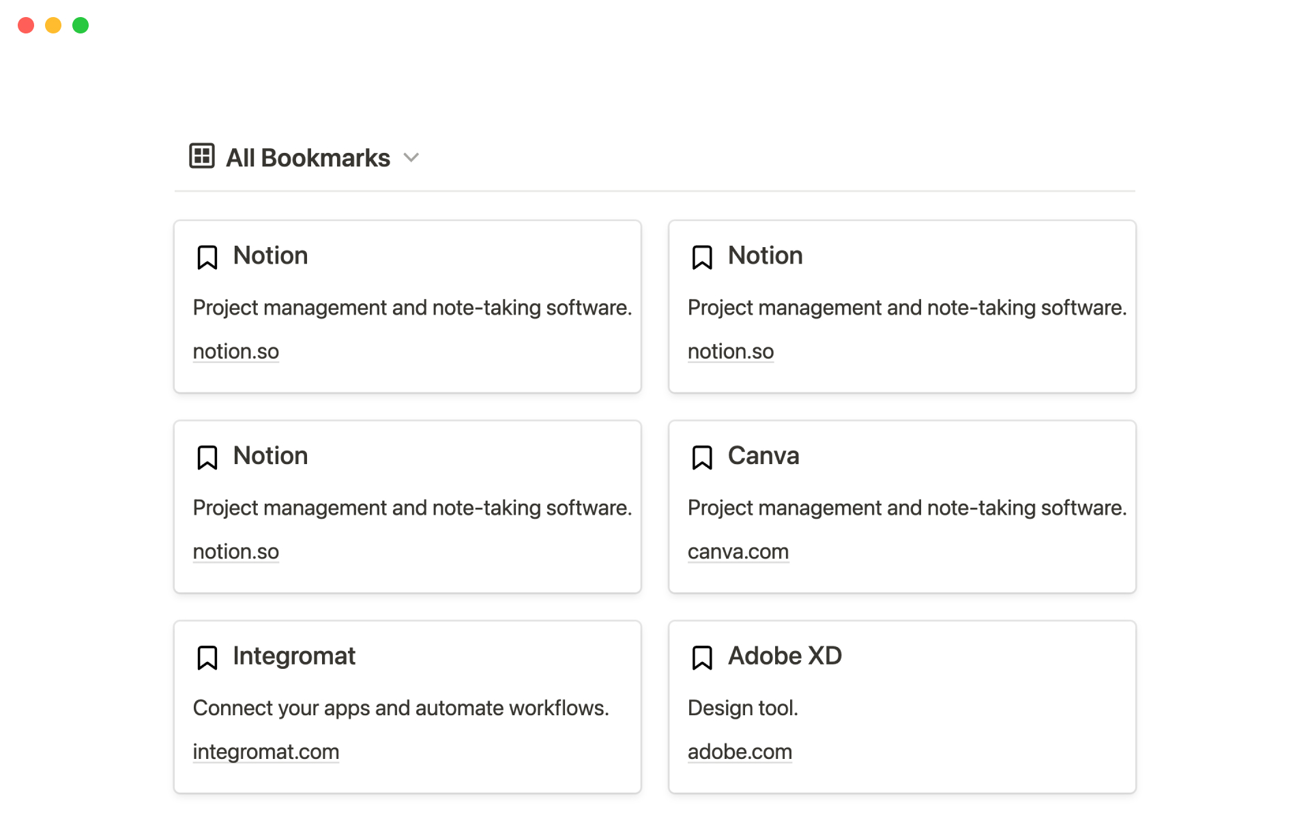Open the integromat.com link
The width and height of the screenshot is (1310, 819).
click(265, 751)
